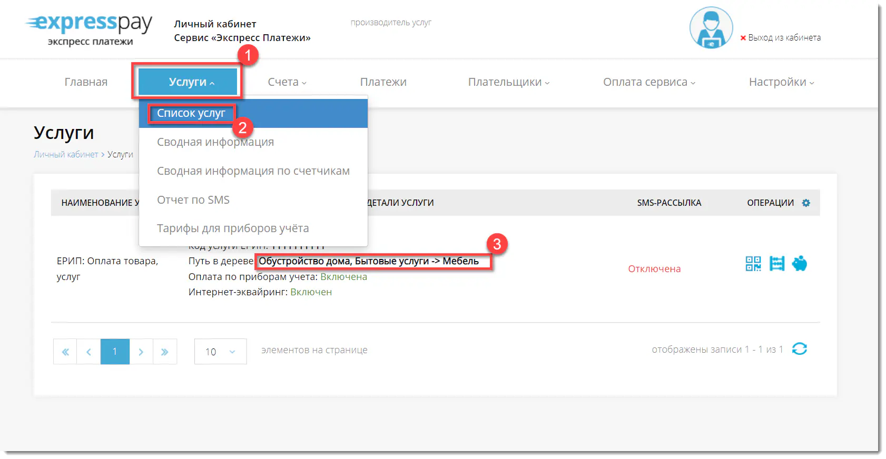Select page 1 in the pagination

coord(115,352)
